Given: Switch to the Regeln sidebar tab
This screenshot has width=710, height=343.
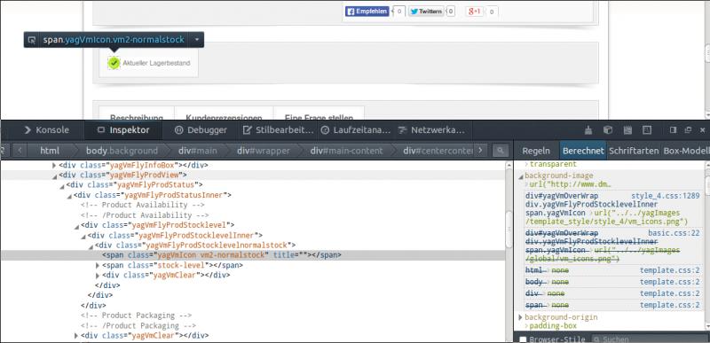Looking at the screenshot, I should [x=536, y=151].
